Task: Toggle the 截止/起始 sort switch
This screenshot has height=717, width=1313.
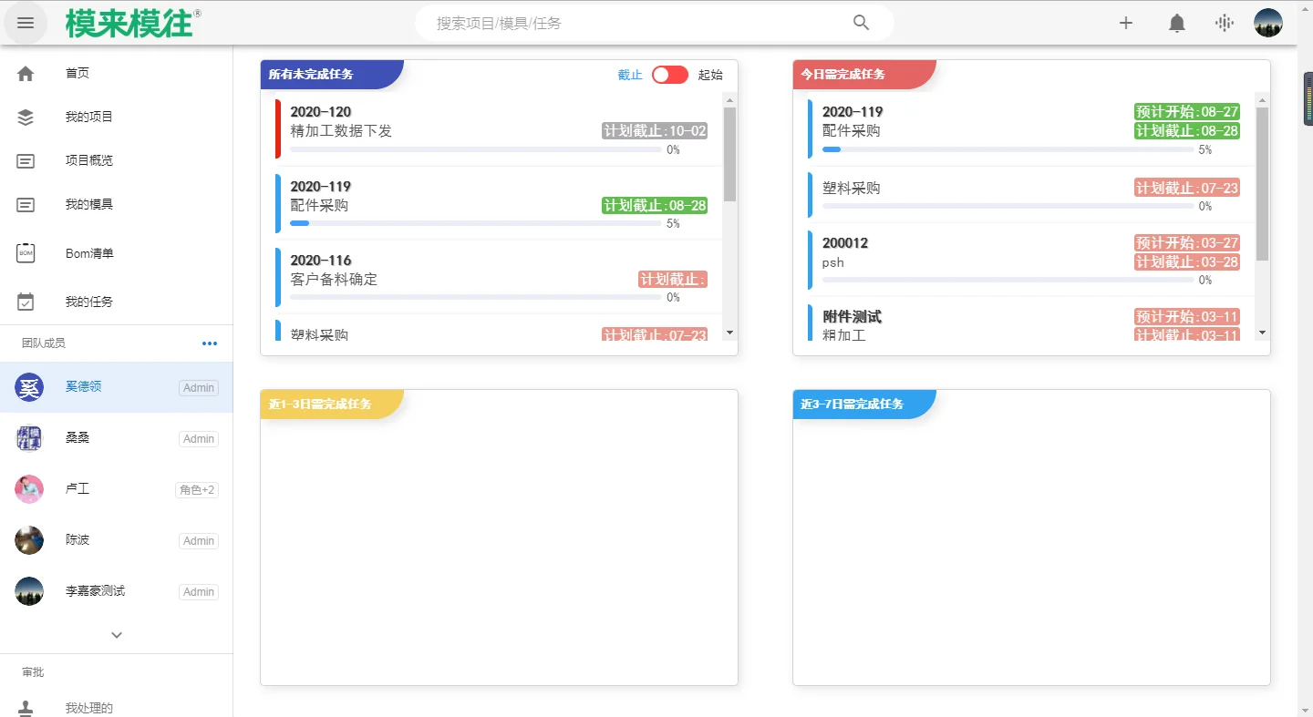Action: 670,75
